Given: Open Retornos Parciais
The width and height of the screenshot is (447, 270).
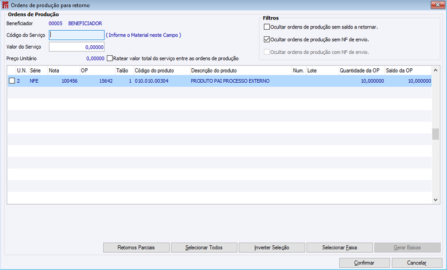Looking at the screenshot, I should point(136,248).
